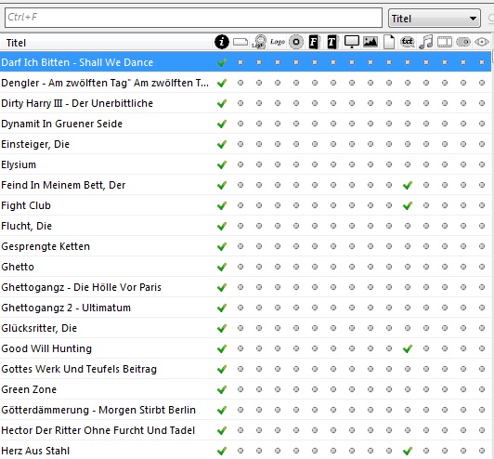Toggle txt checkmark for Good Will Hunting
This screenshot has width=494, height=459.
pyautogui.click(x=408, y=348)
